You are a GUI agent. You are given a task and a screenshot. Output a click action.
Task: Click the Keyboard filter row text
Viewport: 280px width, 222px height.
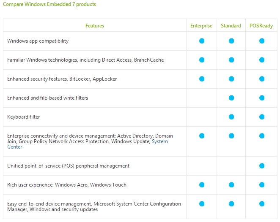click(x=23, y=117)
